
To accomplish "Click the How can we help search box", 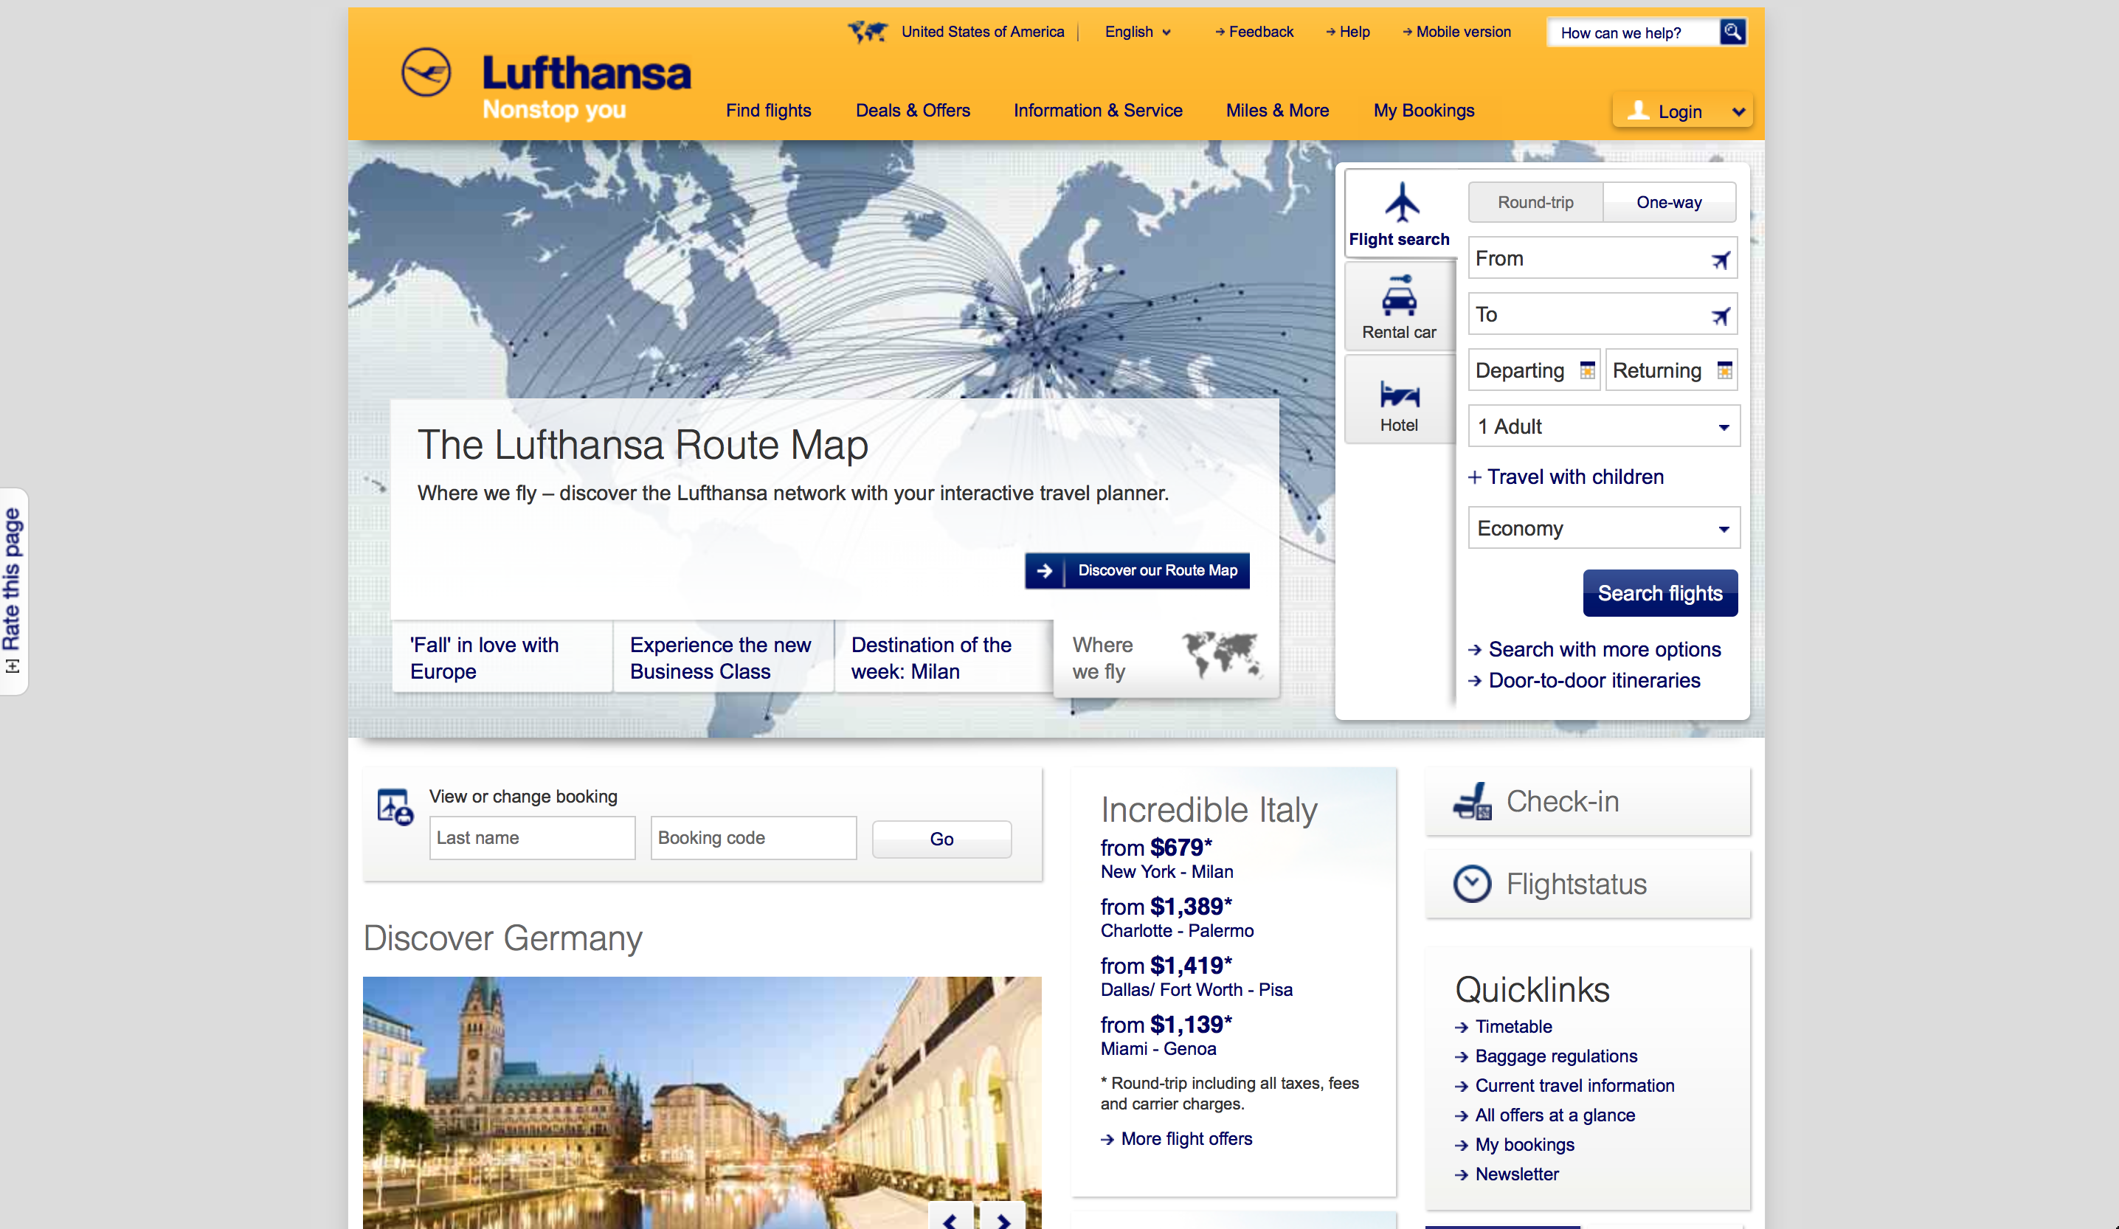I will (x=1633, y=32).
